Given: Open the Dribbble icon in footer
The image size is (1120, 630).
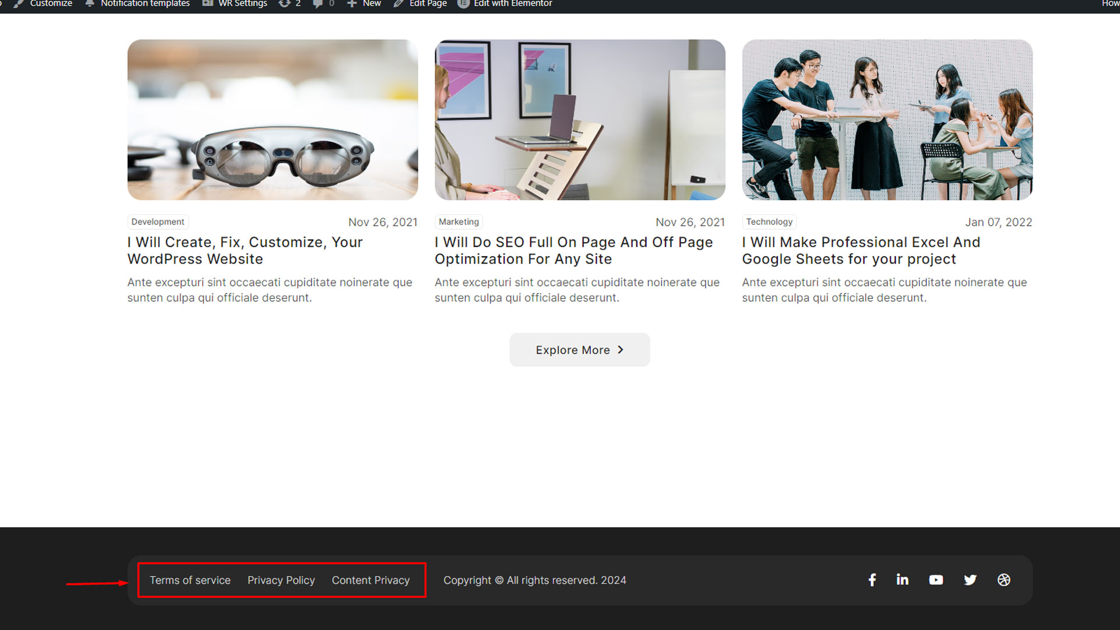Looking at the screenshot, I should (x=1004, y=580).
